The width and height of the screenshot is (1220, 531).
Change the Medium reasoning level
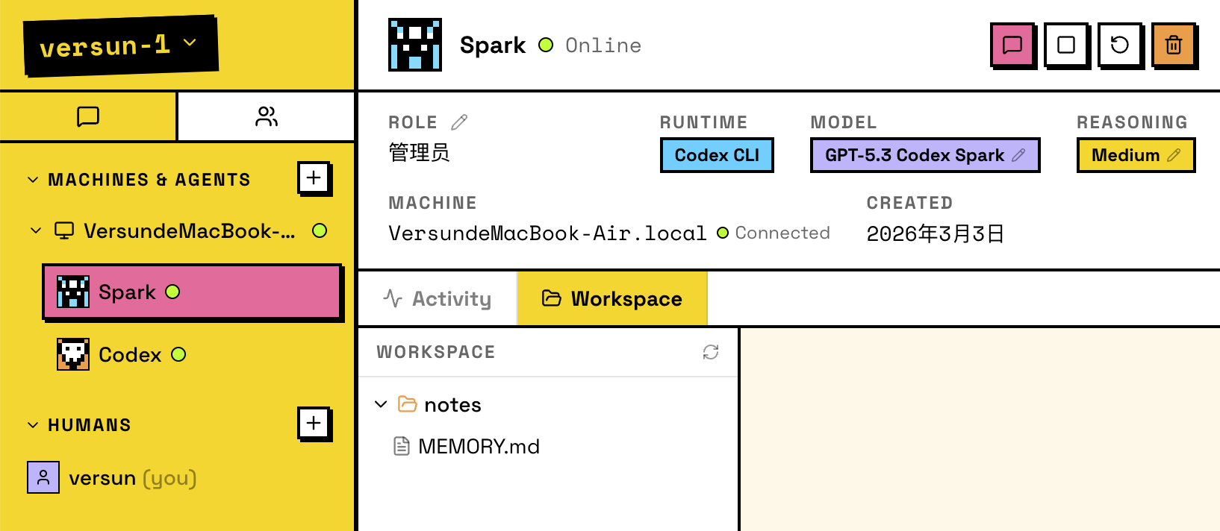[x=1174, y=155]
